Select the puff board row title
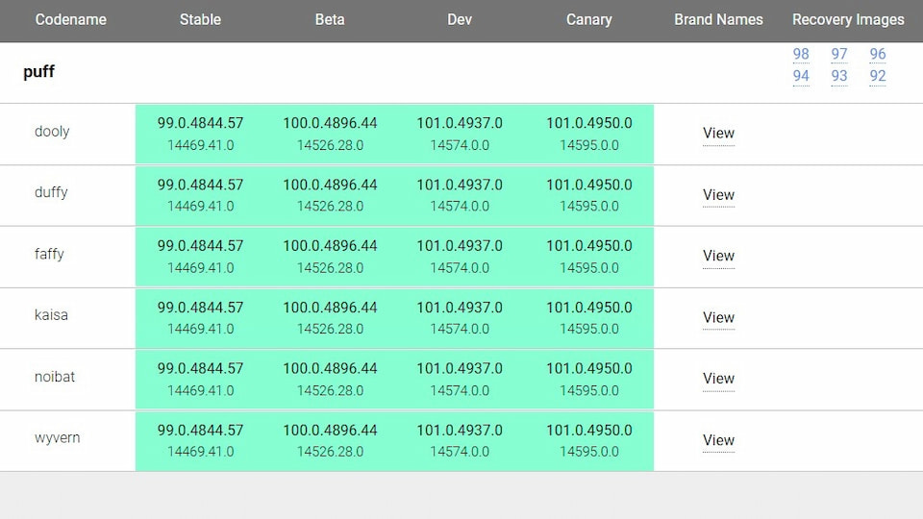Screen dimensions: 923x519 38,72
